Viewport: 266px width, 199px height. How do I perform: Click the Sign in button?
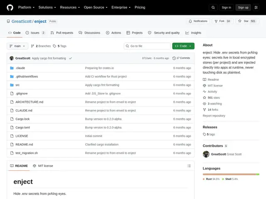(x=226, y=7)
